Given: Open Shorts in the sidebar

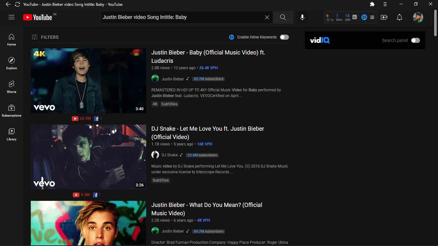Looking at the screenshot, I should pos(12,87).
